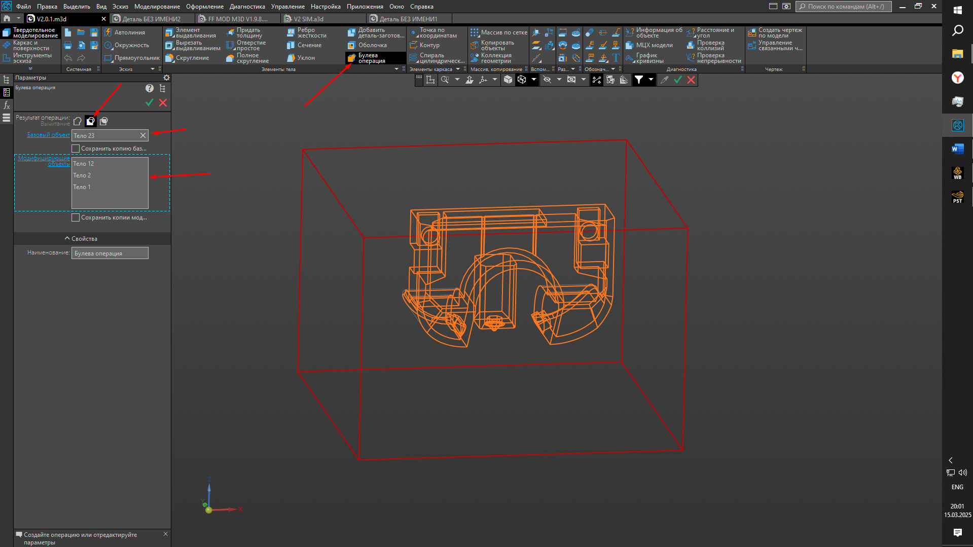Click Проверка коллизий tool
The width and height of the screenshot is (973, 547).
tap(706, 46)
